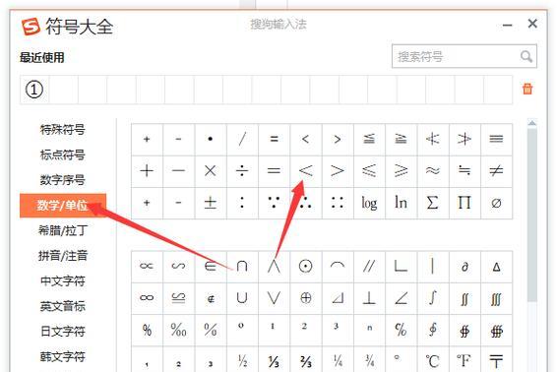Viewport: 557px width, 372px height.
Task: Open the 特殊符号 category
Action: [x=63, y=129]
